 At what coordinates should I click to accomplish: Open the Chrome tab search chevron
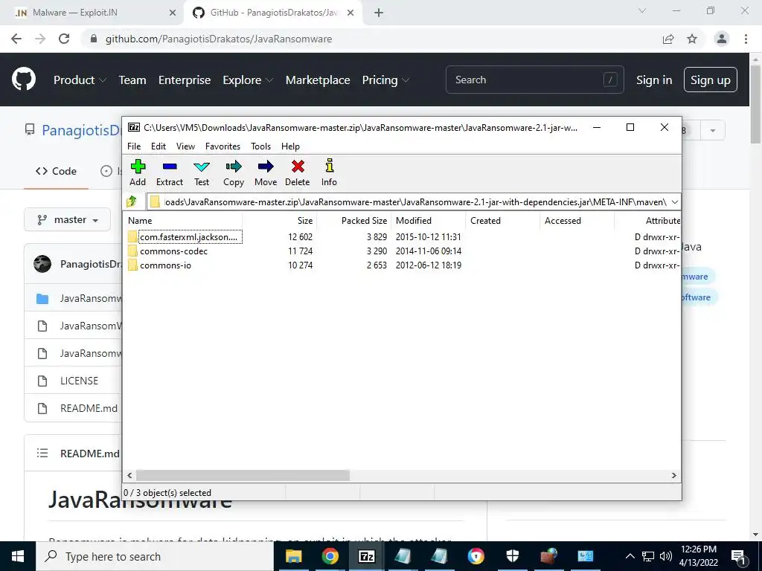(x=642, y=10)
